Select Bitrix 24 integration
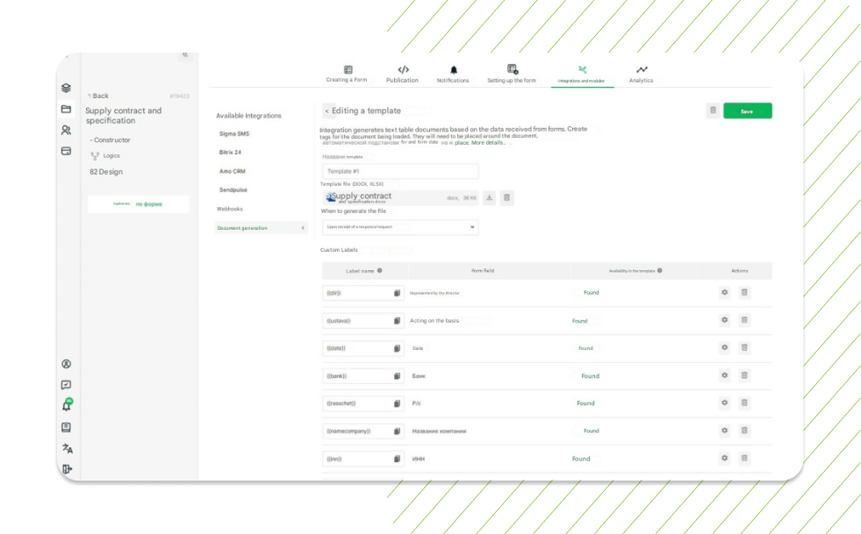This screenshot has width=861, height=534. [230, 153]
